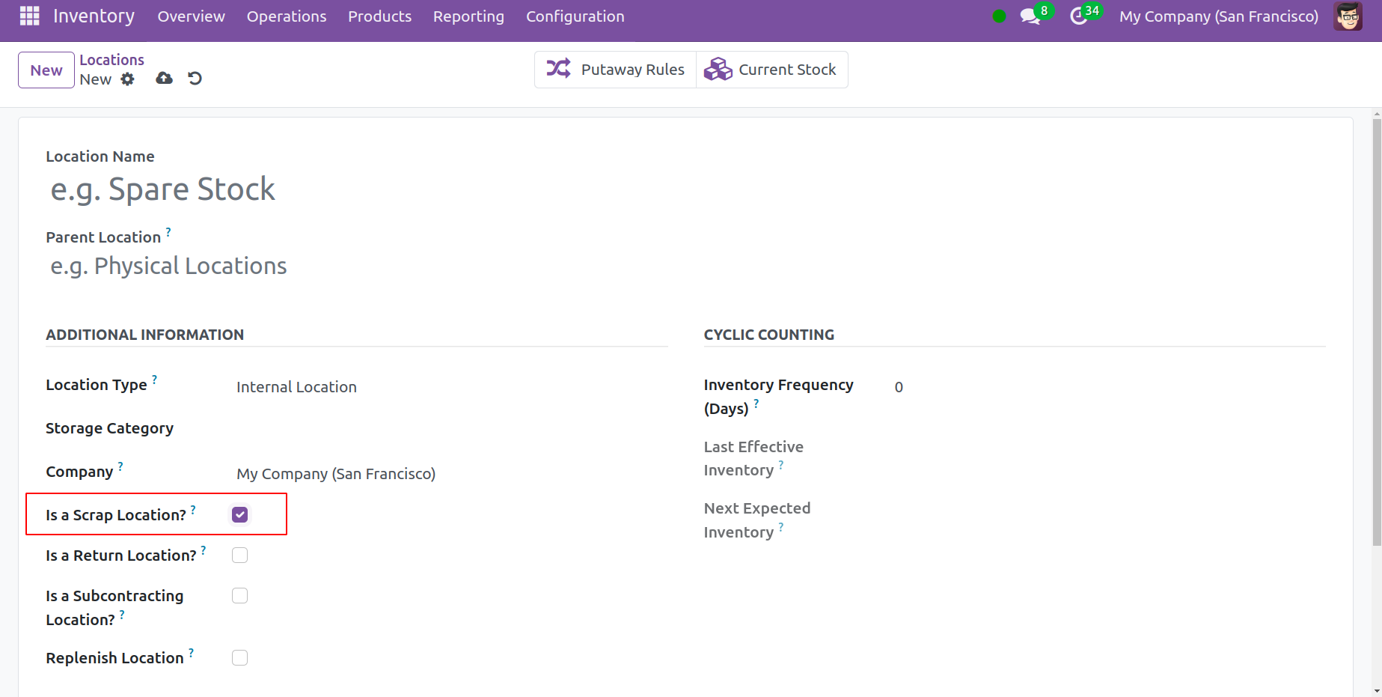Viewport: 1382px width, 697px height.
Task: Open the Current Stock button
Action: click(771, 70)
